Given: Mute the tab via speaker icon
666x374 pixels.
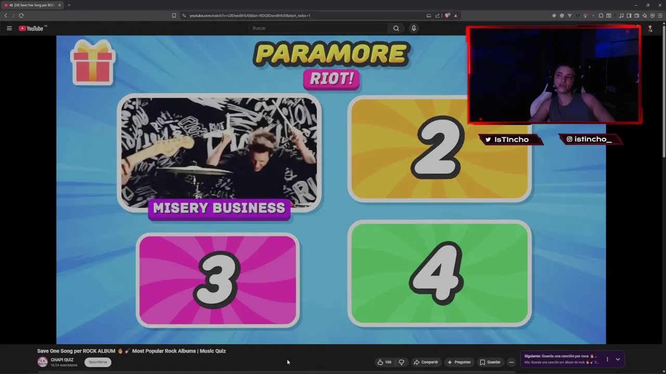Looking at the screenshot, I should point(10,5).
